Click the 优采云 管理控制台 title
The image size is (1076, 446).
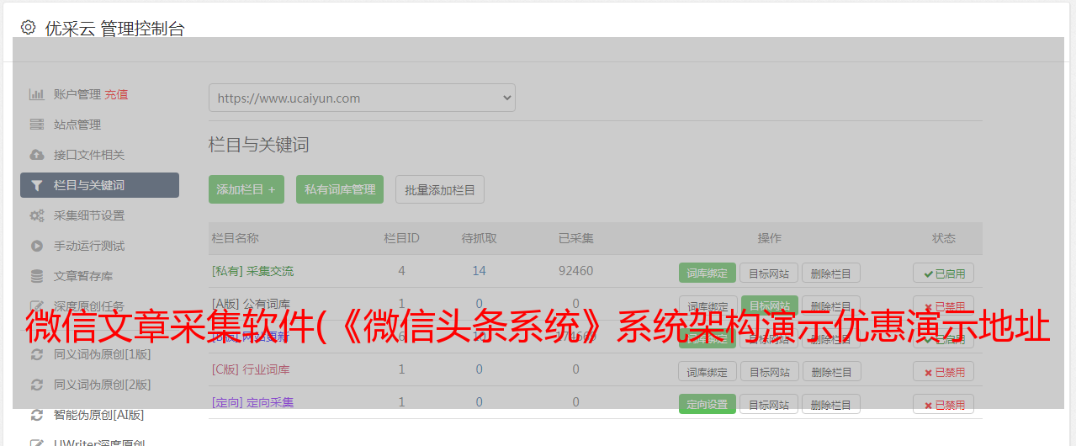click(x=114, y=29)
